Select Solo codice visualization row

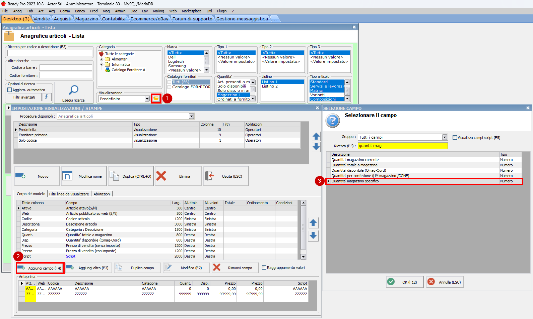(157, 140)
